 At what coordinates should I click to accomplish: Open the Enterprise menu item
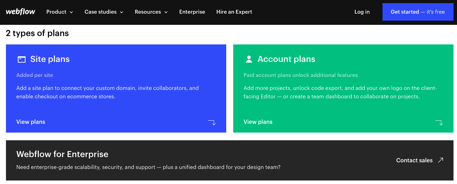192,12
